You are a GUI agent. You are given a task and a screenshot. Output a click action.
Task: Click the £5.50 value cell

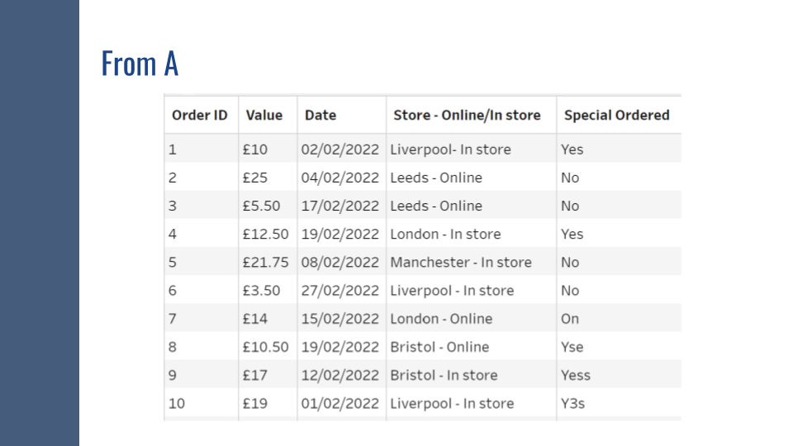(261, 206)
